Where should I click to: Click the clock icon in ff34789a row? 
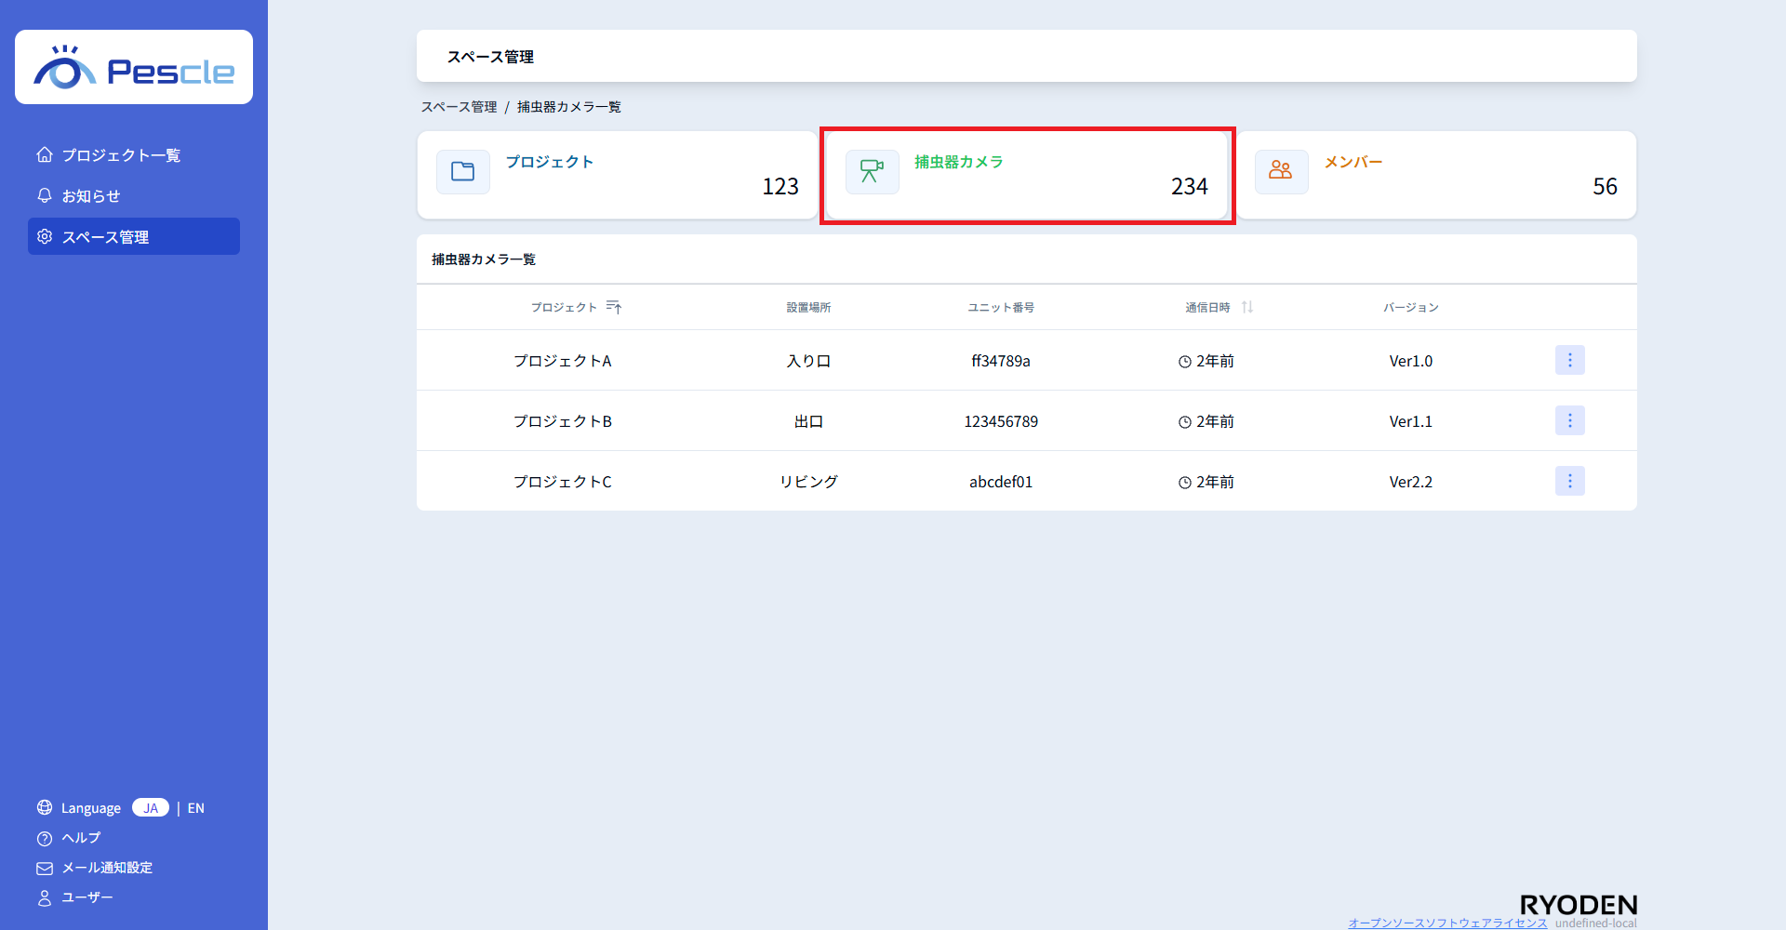[1185, 362]
